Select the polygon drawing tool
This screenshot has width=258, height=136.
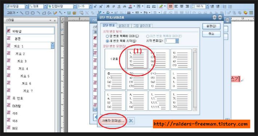click(44, 13)
